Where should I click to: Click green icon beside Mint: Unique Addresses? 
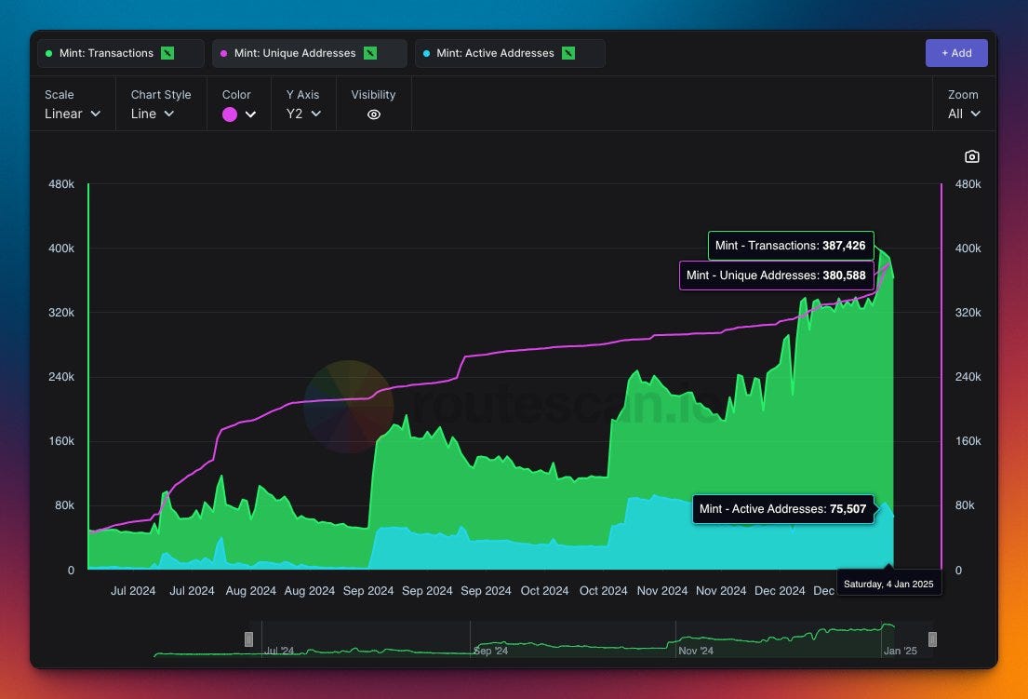click(370, 53)
